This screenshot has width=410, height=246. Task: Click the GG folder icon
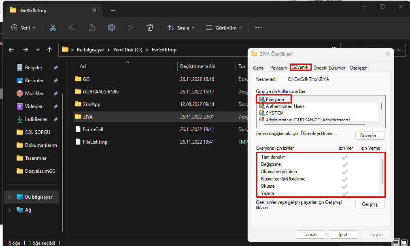tap(78, 79)
